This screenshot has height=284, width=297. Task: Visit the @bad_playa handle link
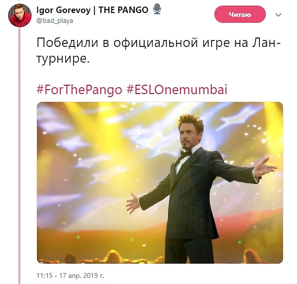pyautogui.click(x=55, y=20)
